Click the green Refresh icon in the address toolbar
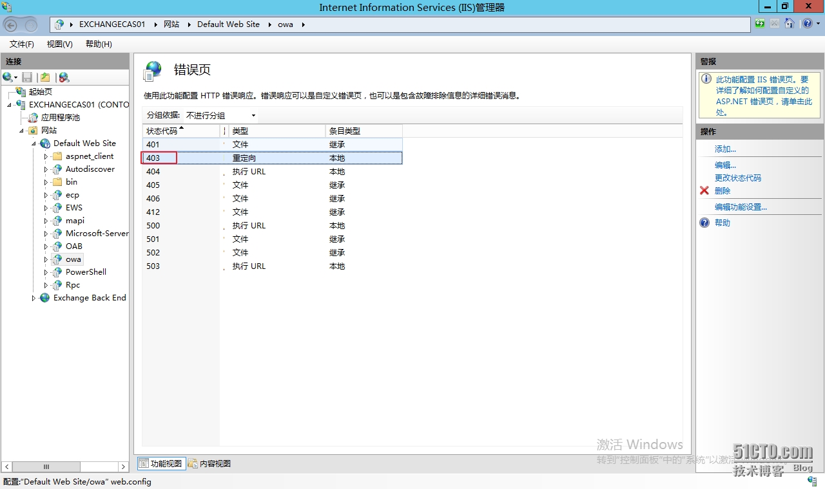825x489 pixels. (x=759, y=23)
